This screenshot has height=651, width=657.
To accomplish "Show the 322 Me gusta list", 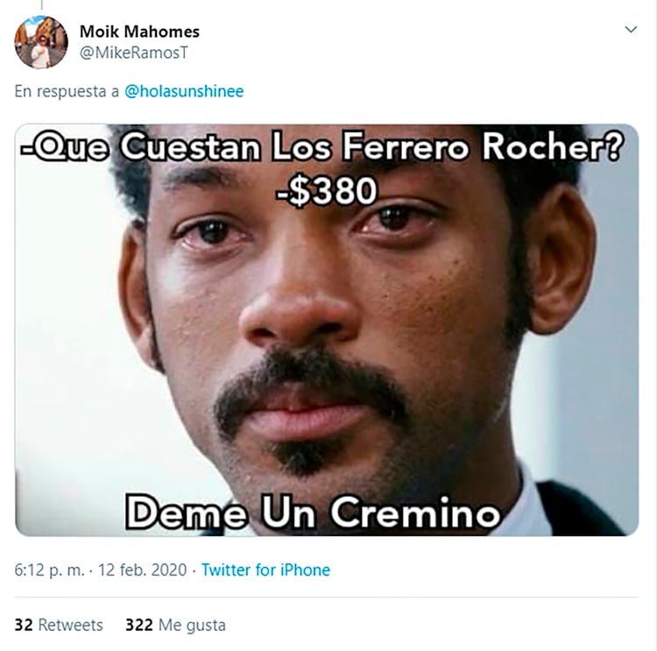I will click(175, 625).
